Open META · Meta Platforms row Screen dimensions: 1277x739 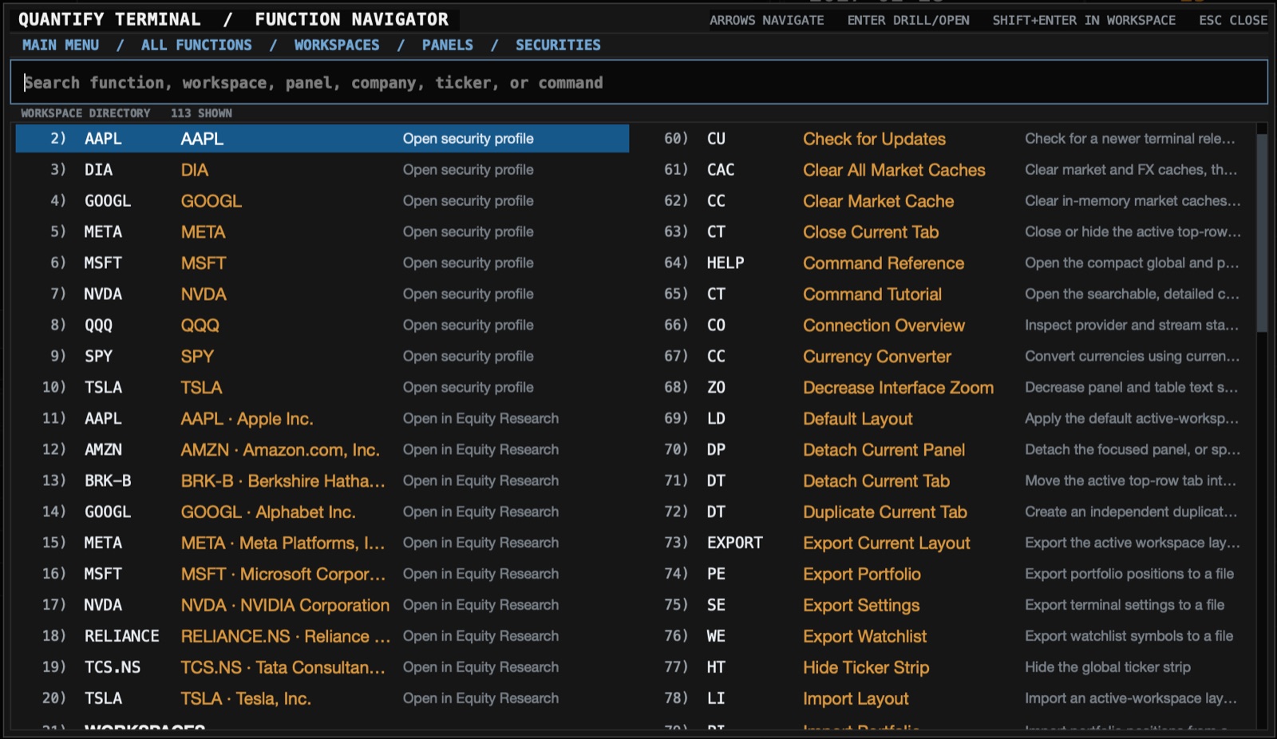(x=322, y=543)
